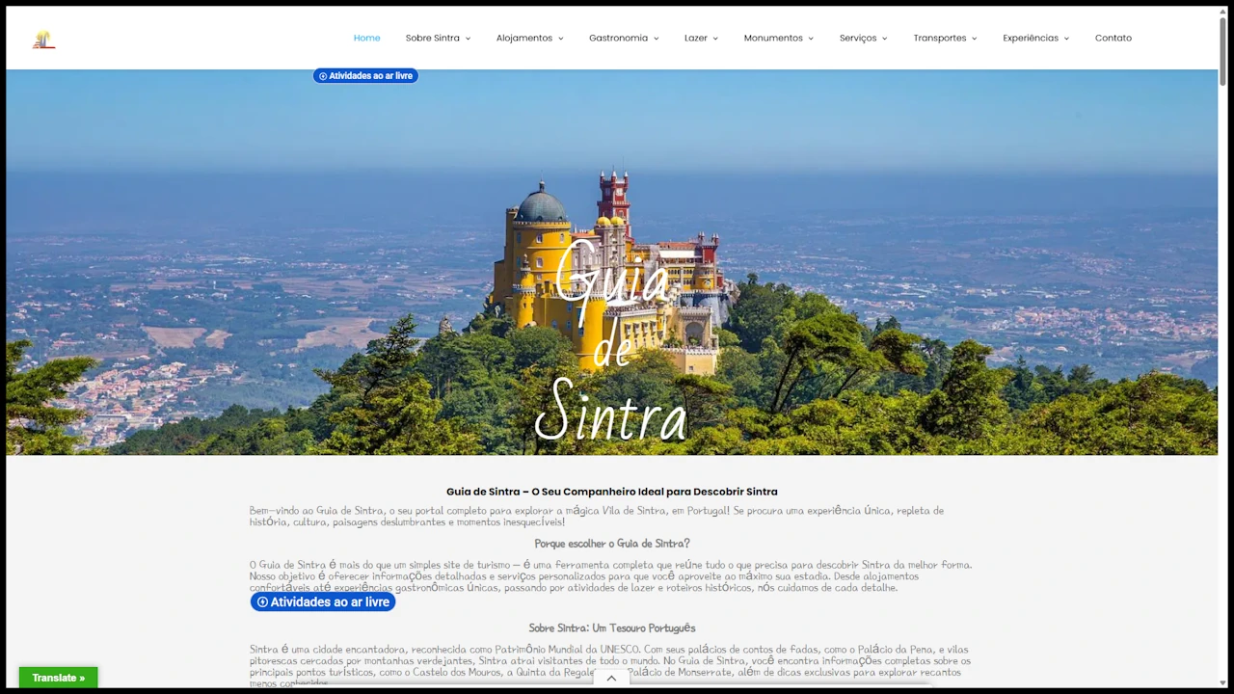This screenshot has width=1234, height=694.
Task: Click the green Translate button
Action: point(59,678)
